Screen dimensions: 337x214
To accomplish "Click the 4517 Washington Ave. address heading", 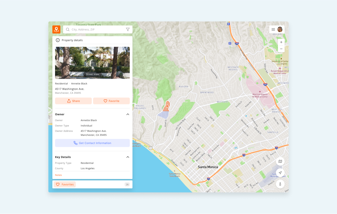I will 70,89.
